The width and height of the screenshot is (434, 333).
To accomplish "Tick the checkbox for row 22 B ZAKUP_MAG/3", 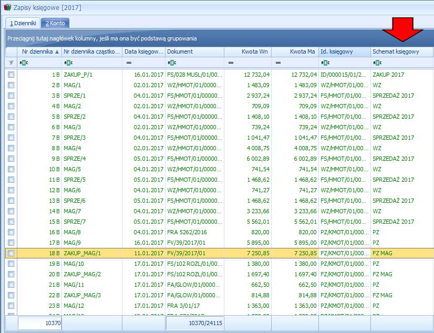I will (11, 295).
